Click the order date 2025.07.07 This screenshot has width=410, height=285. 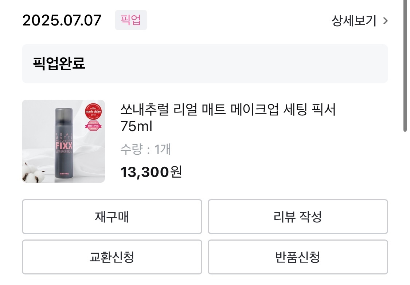62,20
